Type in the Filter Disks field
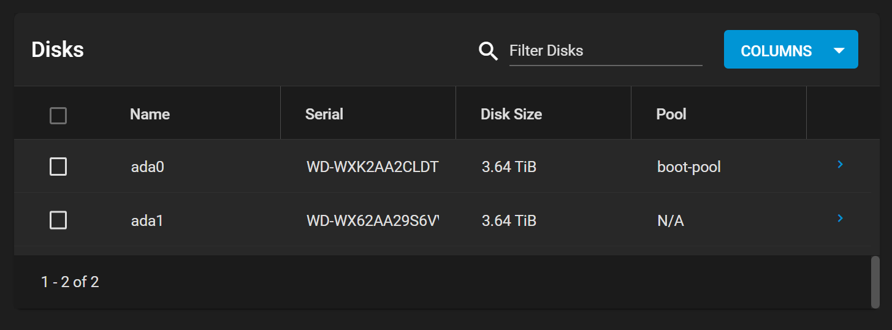Screen dimensions: 892x330 605,51
